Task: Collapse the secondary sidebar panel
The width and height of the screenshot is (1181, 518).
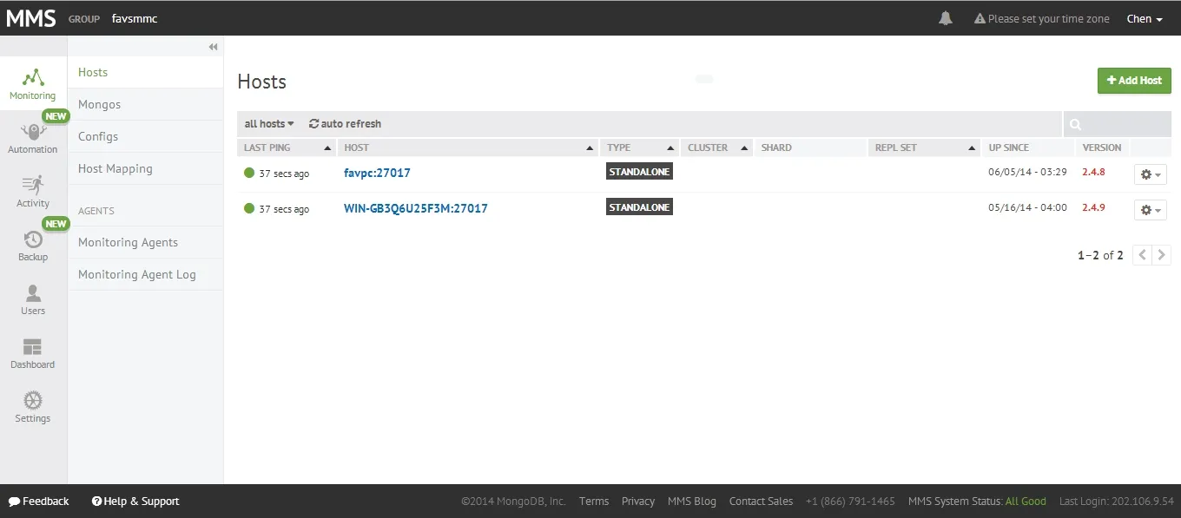Action: tap(212, 47)
